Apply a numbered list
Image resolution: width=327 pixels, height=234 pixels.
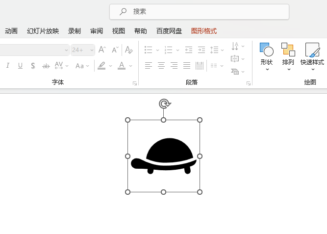point(168,50)
